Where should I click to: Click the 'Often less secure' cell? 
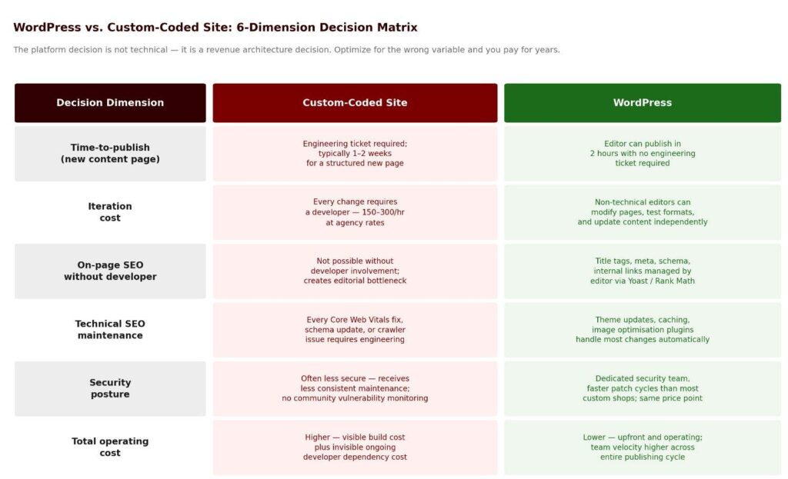point(355,388)
